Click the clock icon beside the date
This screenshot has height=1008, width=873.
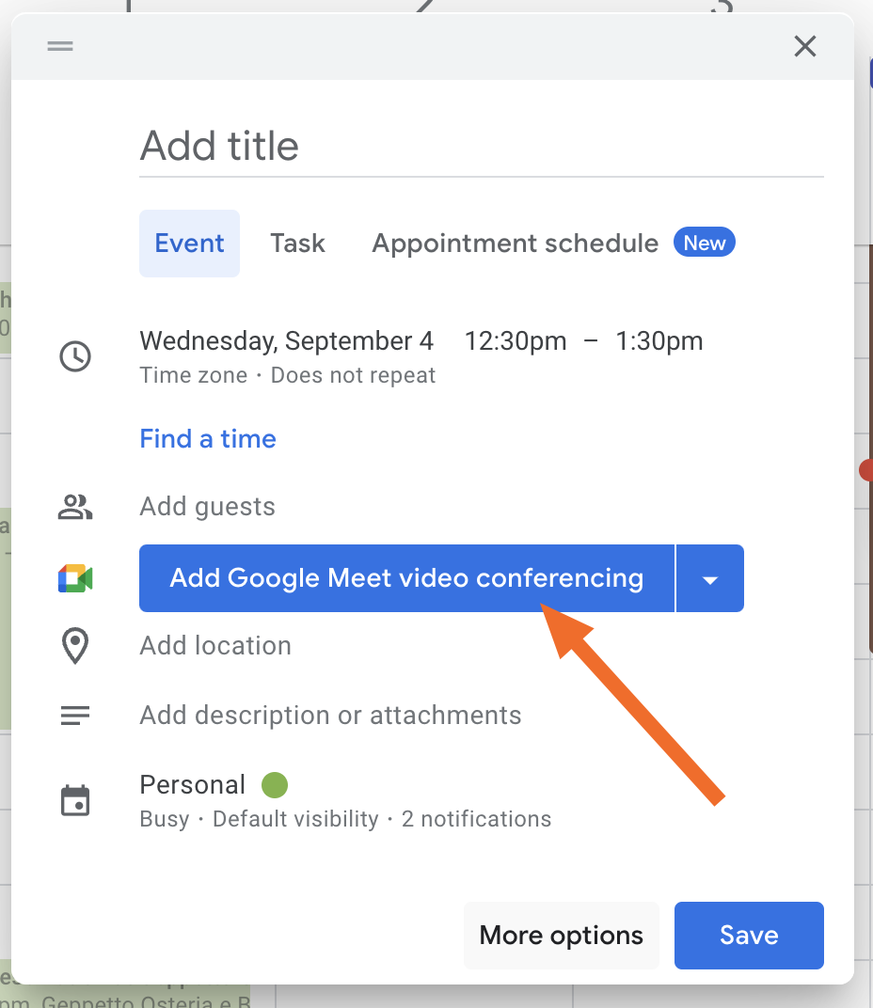pyautogui.click(x=75, y=356)
